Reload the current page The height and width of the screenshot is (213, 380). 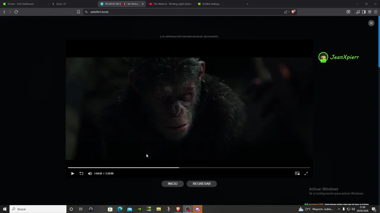(16, 12)
